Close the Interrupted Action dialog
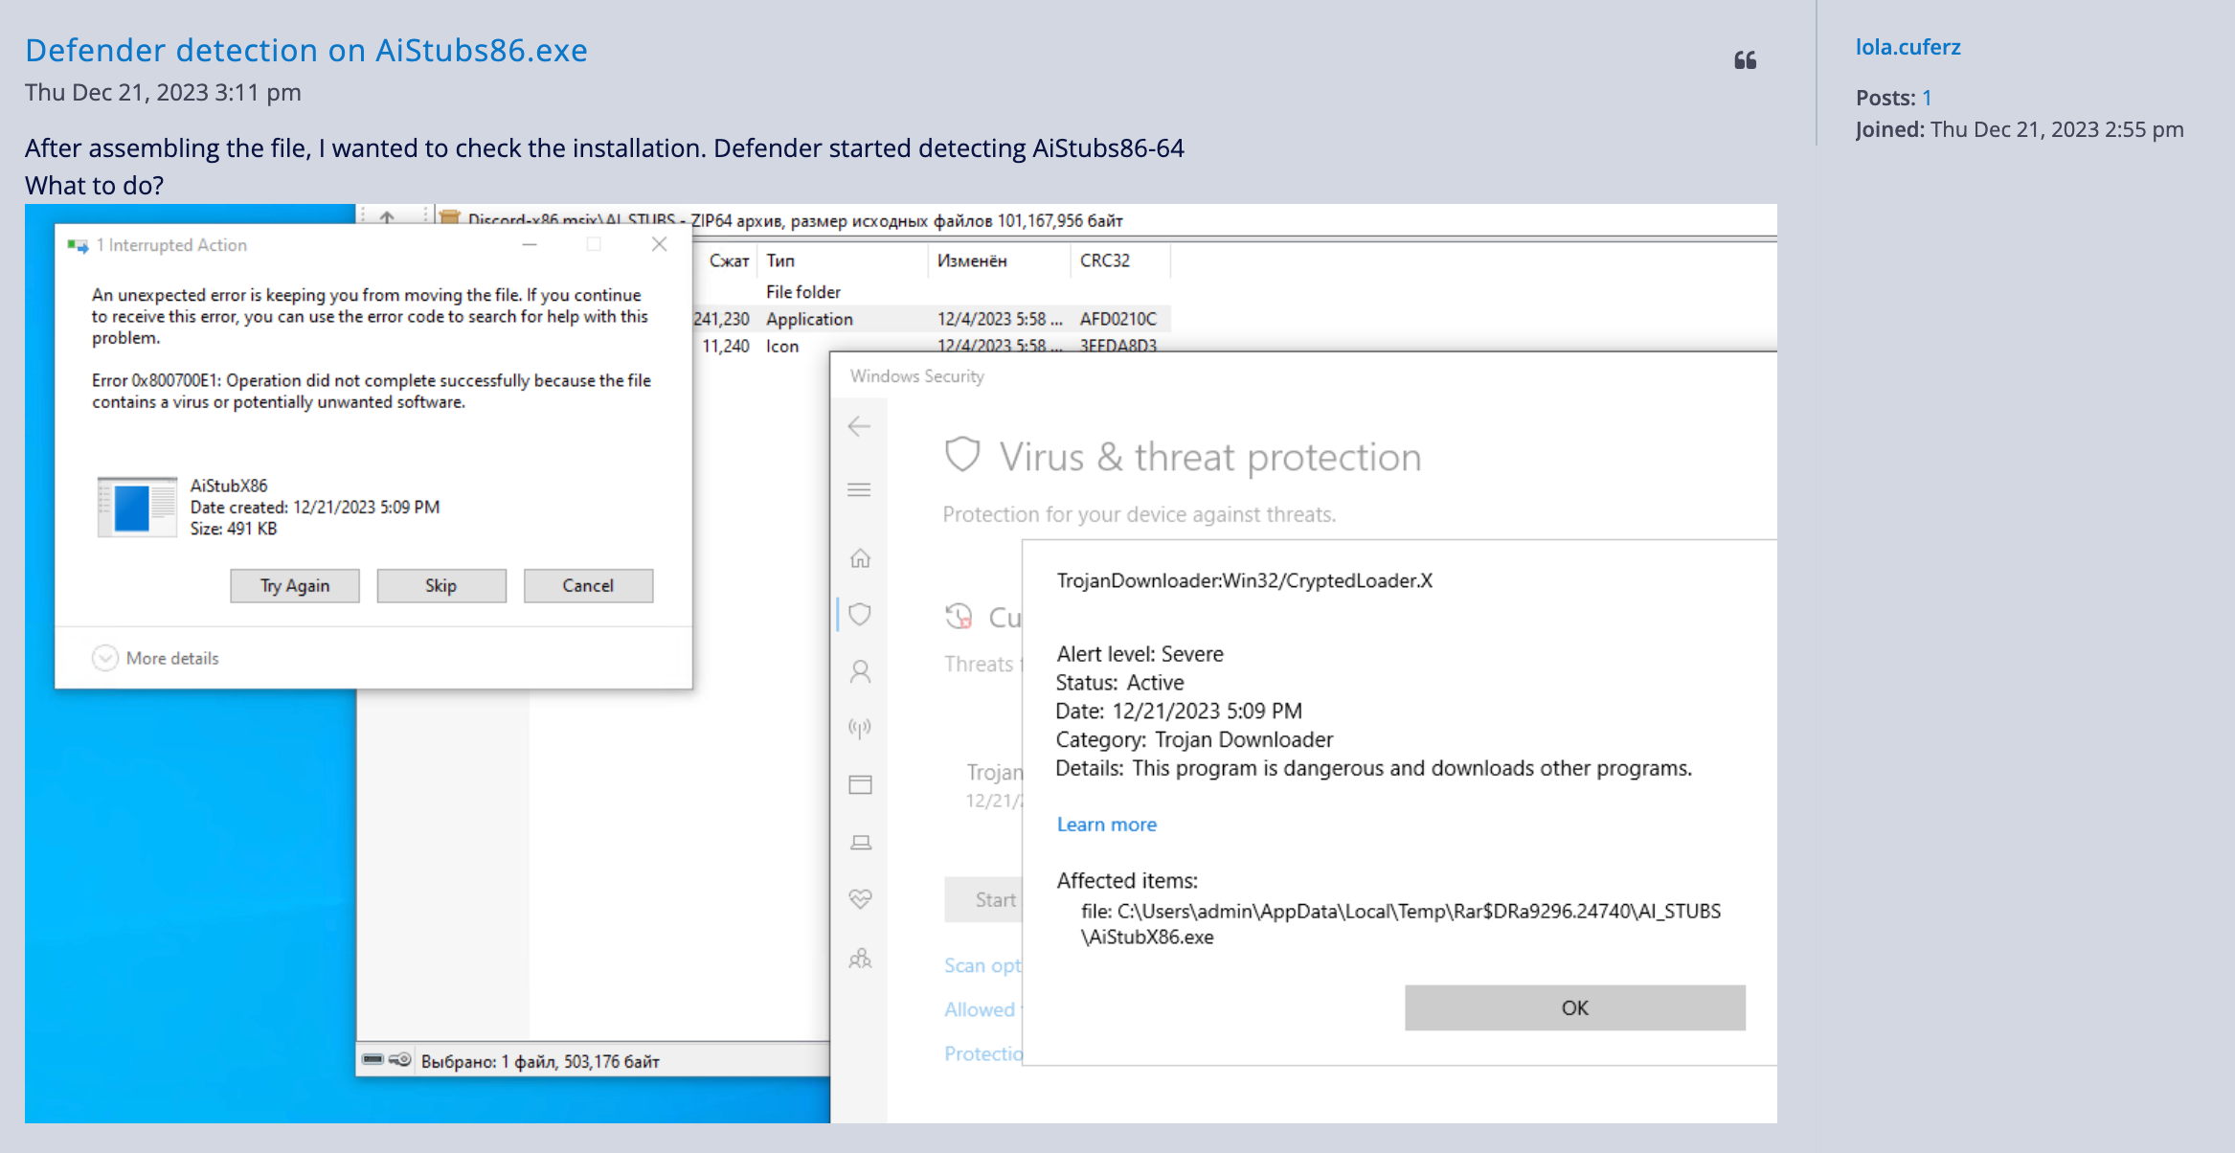Viewport: 2235px width, 1153px height. [x=659, y=244]
